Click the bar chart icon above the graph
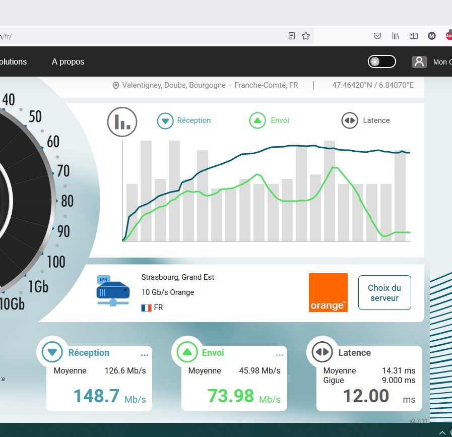The width and height of the screenshot is (452, 437). [122, 121]
